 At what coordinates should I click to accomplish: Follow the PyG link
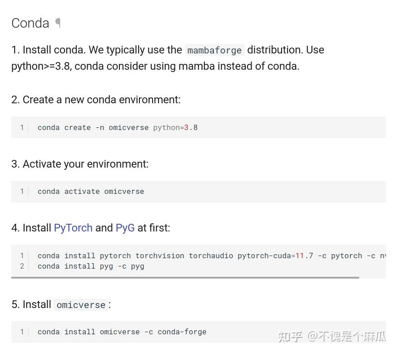125,228
